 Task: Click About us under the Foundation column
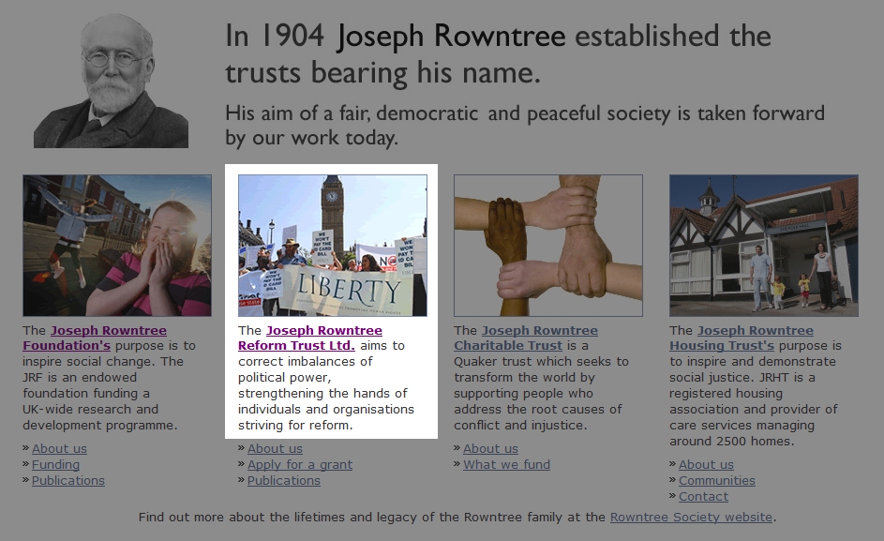pos(59,448)
